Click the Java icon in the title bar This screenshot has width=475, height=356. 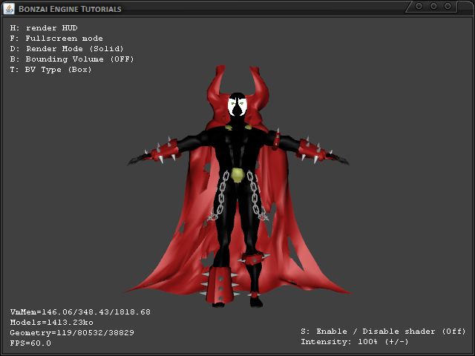(x=10, y=8)
